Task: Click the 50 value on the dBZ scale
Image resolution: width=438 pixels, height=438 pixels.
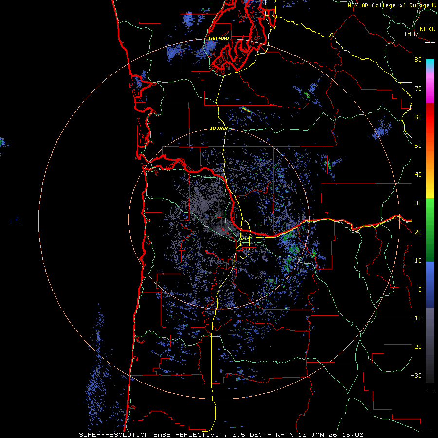Action: point(418,146)
